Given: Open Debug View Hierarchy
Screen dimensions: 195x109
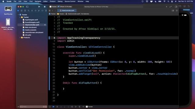Looking at the screenshot, I should (72, 107).
